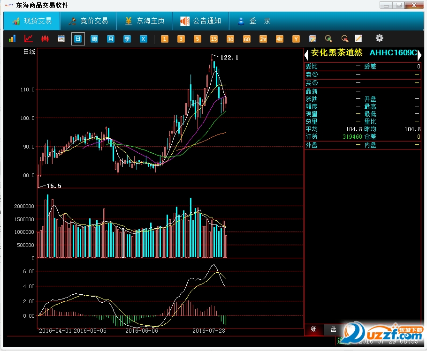
Task: Open the bar chart quotes icon
Action: (x=12, y=38)
